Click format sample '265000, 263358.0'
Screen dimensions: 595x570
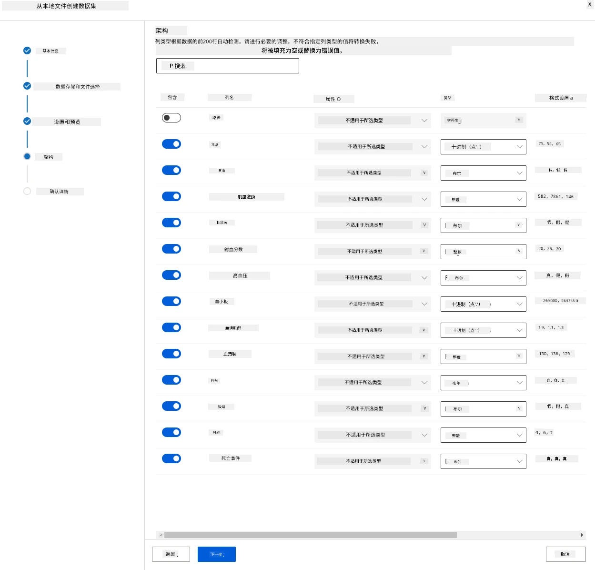tap(561, 301)
